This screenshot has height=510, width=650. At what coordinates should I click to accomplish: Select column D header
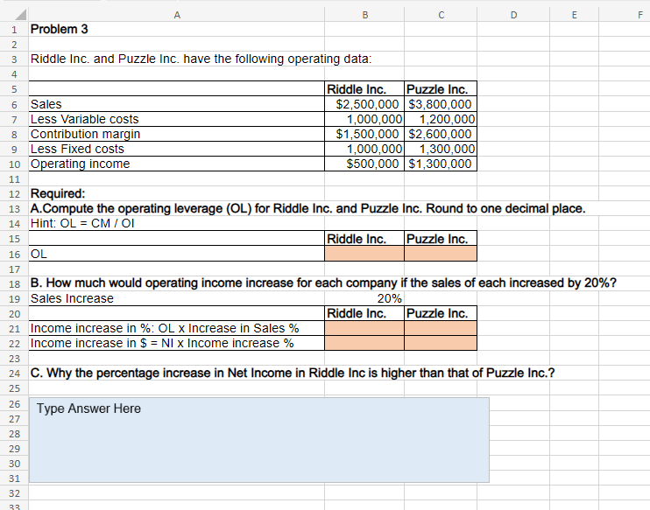[x=513, y=15]
